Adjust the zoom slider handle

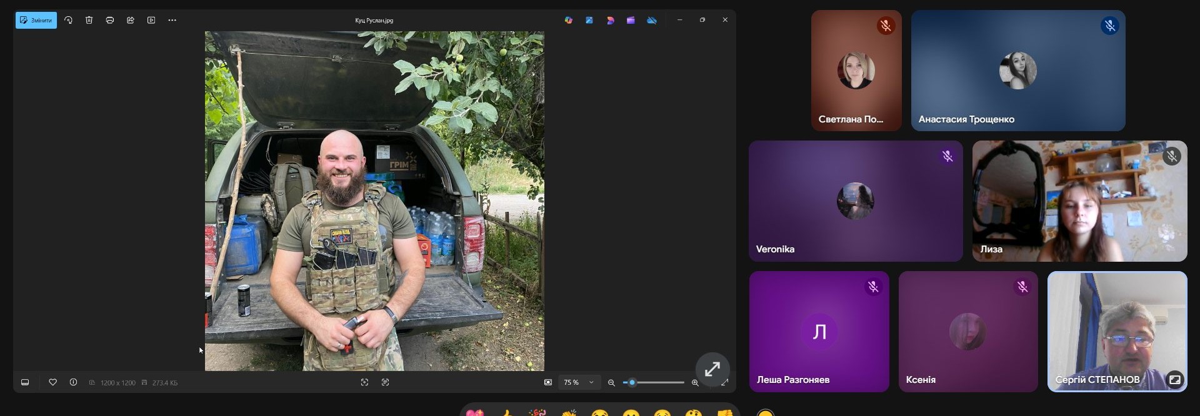pyautogui.click(x=632, y=382)
